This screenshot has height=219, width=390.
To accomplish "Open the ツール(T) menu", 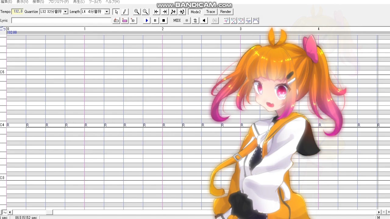I will [95, 2].
